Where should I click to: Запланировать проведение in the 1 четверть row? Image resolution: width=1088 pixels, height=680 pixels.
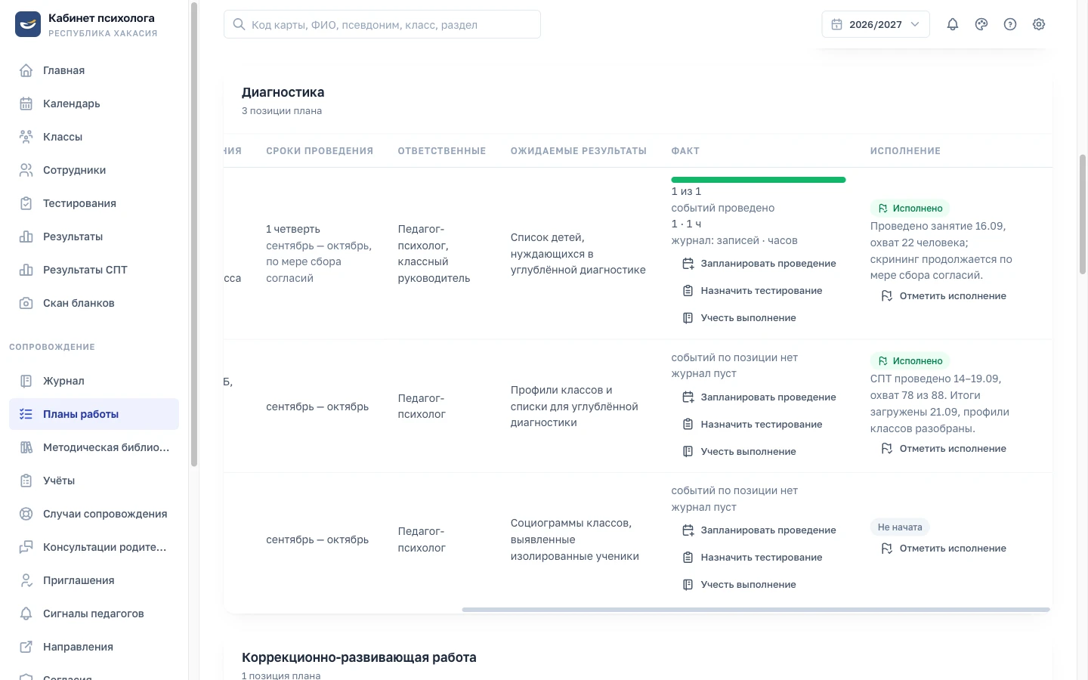[x=759, y=264]
